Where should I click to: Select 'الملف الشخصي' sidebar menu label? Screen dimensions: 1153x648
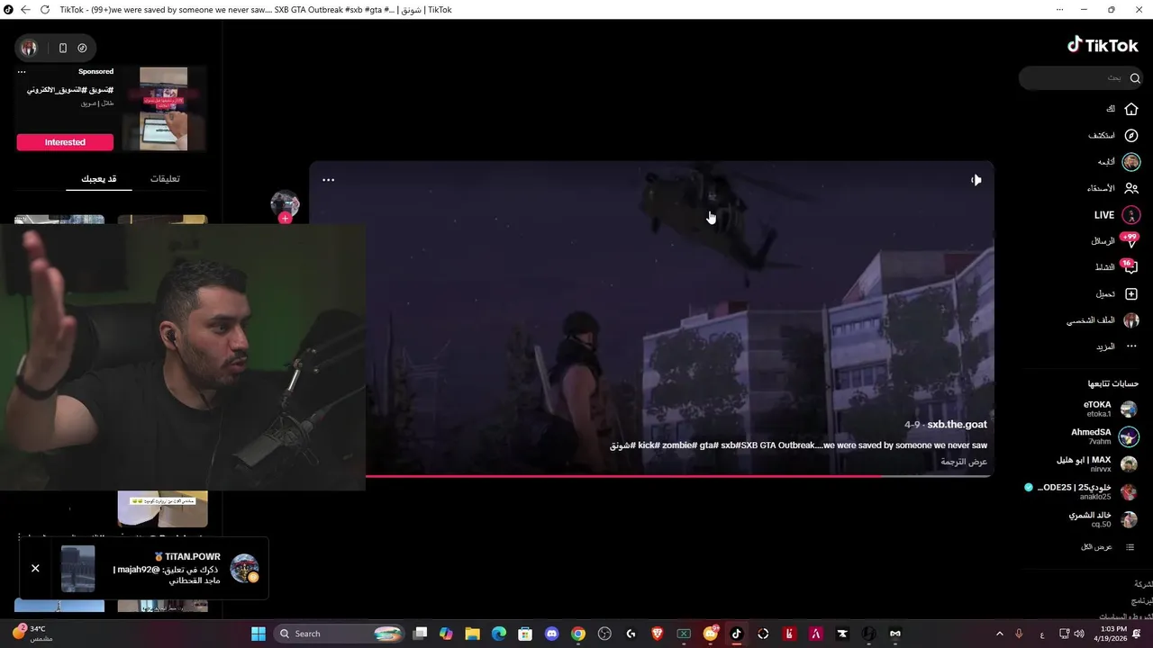[1091, 320]
